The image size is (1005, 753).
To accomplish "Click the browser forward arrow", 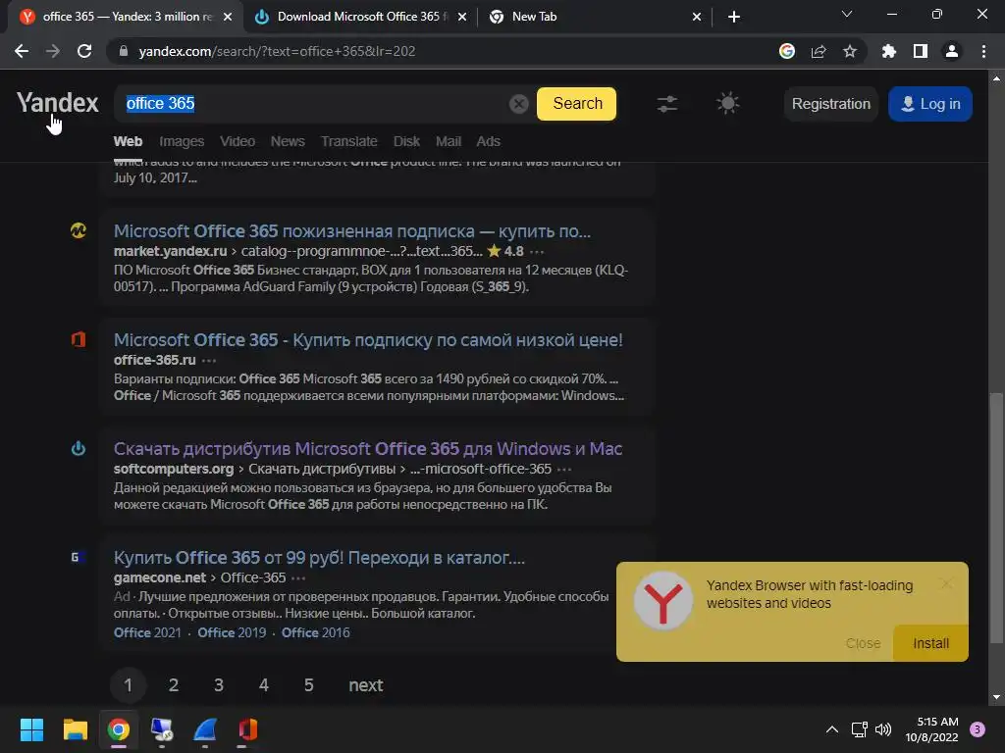I will point(53,51).
